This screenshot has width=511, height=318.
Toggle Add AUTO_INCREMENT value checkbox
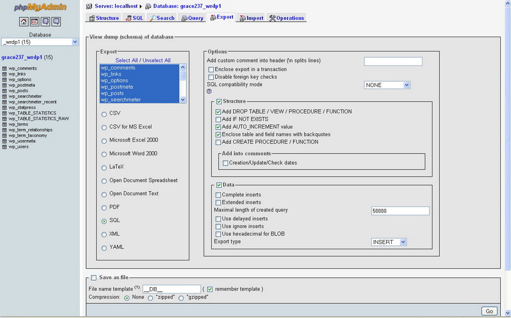tap(218, 127)
